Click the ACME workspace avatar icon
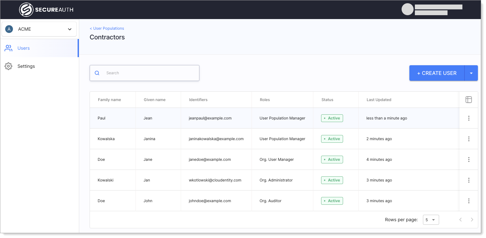 [x=9, y=29]
